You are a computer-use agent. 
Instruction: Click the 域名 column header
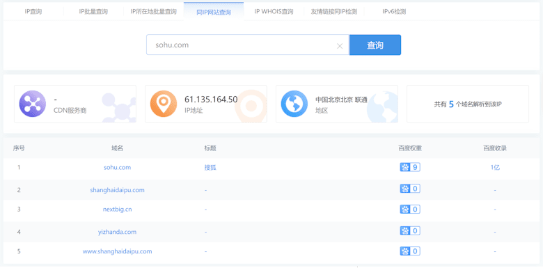(x=118, y=148)
